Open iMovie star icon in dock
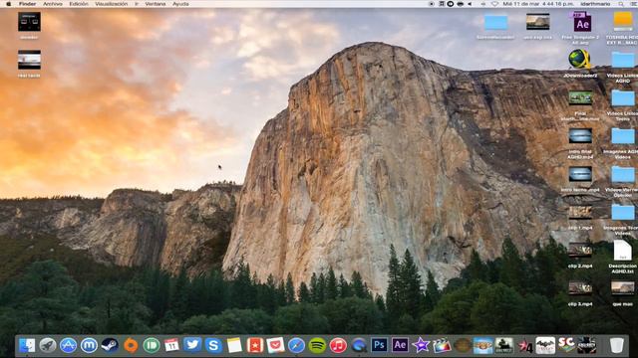This screenshot has height=358, width=638. pos(421,345)
